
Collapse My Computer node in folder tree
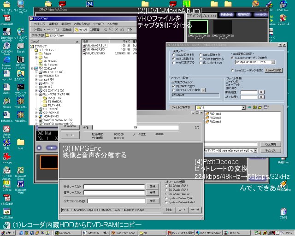pyautogui.click(x=32, y=69)
